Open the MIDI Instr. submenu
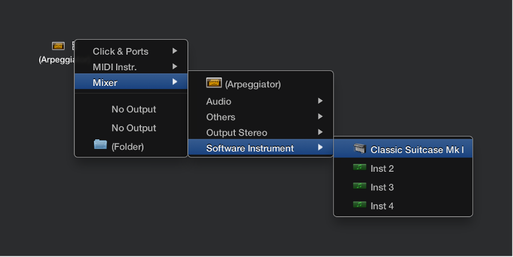 (x=131, y=67)
